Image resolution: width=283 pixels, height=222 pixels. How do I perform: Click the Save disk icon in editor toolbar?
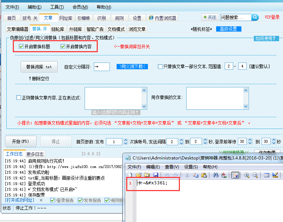155,175
